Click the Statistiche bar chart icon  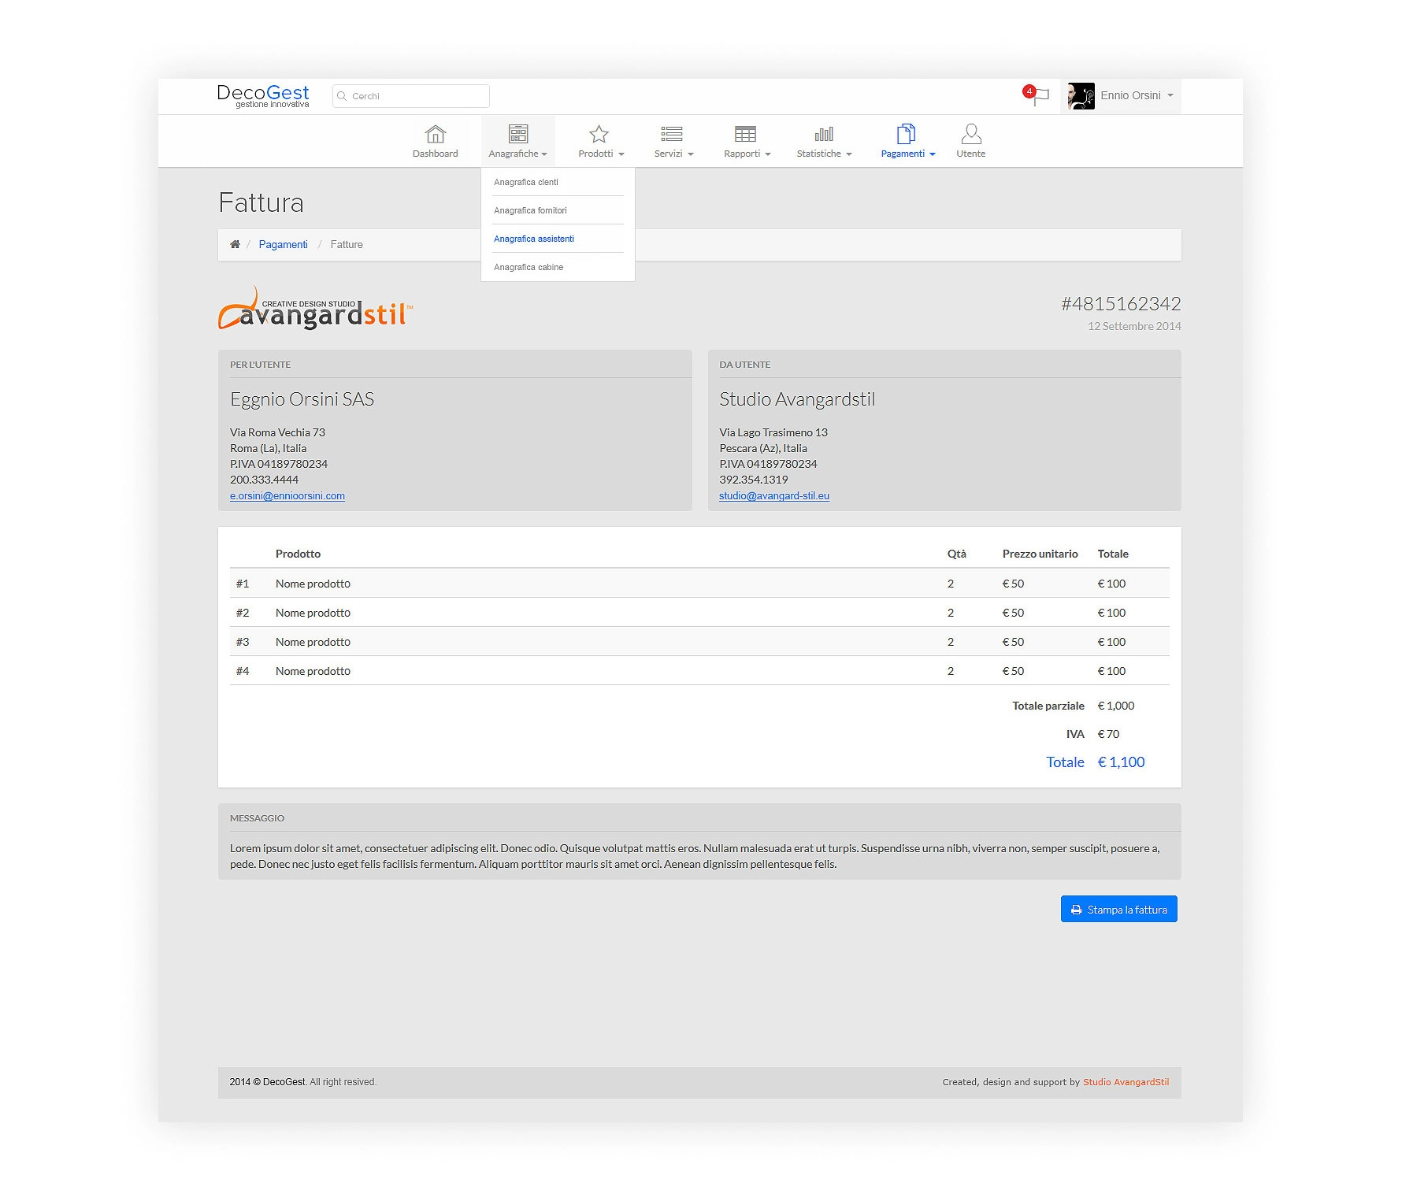pyautogui.click(x=824, y=134)
